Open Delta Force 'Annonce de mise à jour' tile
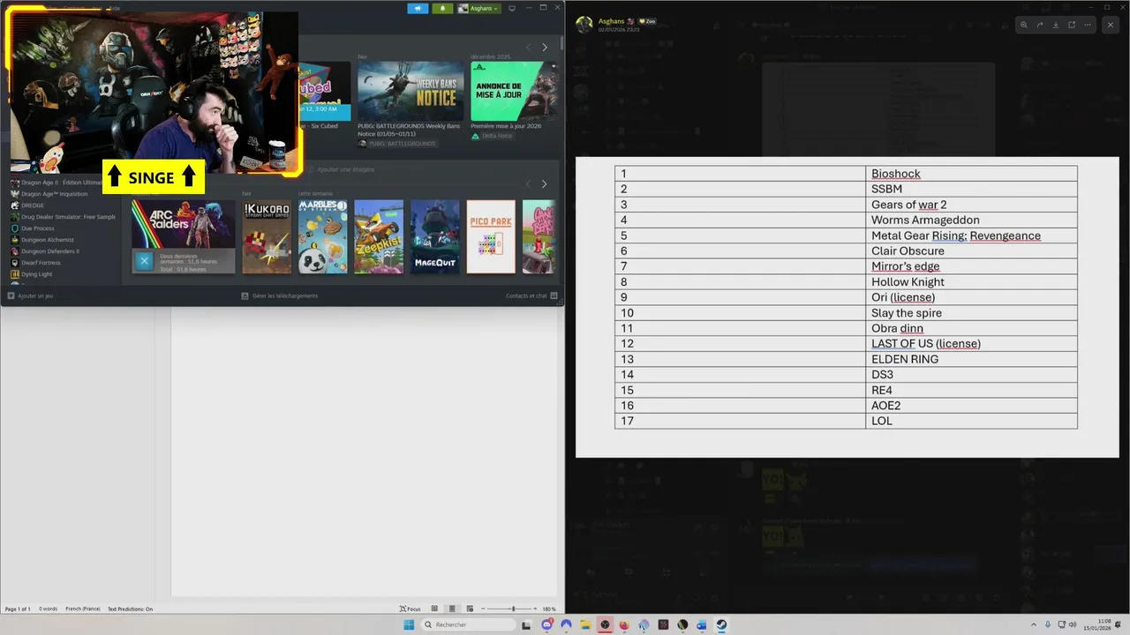 tap(514, 91)
